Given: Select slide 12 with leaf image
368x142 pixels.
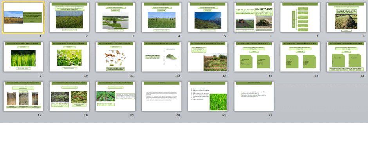Looking at the screenshot, I should click(x=161, y=57).
